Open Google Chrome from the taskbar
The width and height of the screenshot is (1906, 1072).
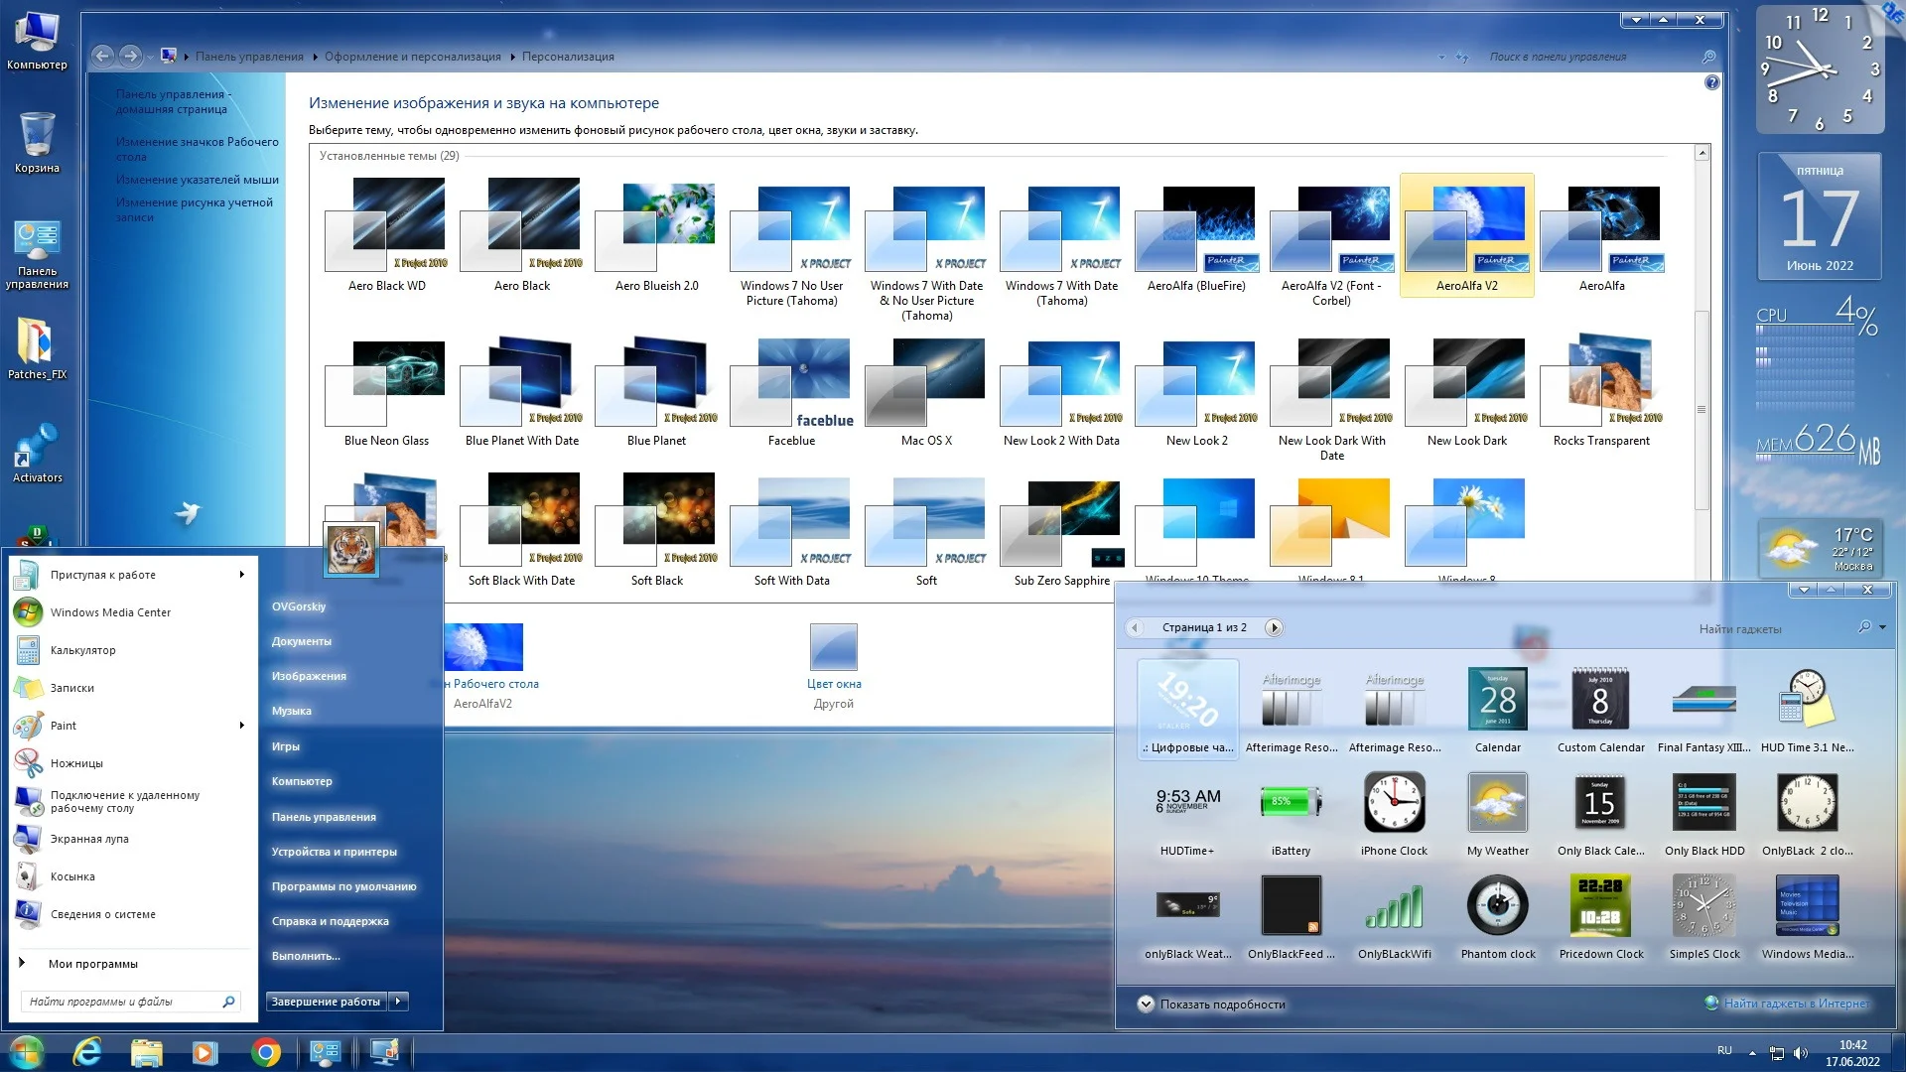tap(265, 1052)
